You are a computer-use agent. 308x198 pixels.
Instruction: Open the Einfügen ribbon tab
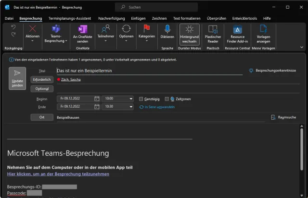(x=138, y=18)
